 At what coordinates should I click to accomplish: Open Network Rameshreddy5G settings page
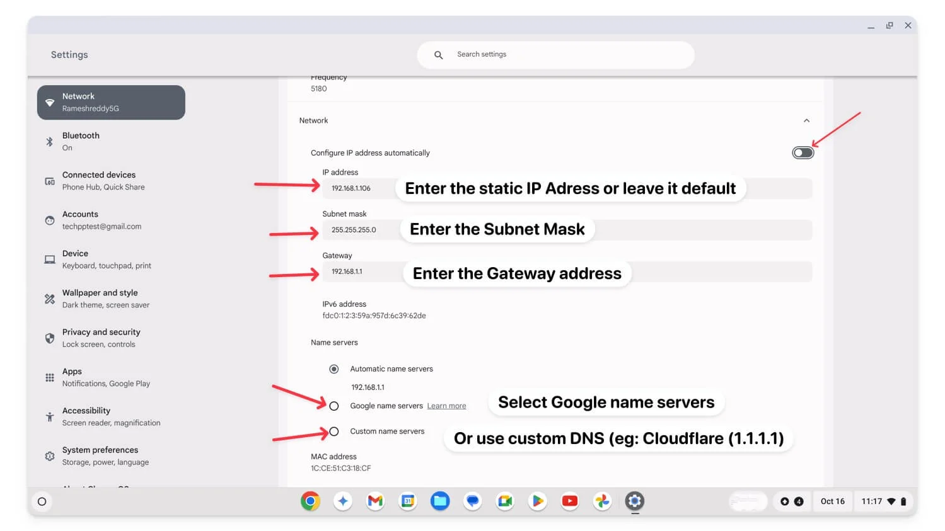(x=111, y=103)
